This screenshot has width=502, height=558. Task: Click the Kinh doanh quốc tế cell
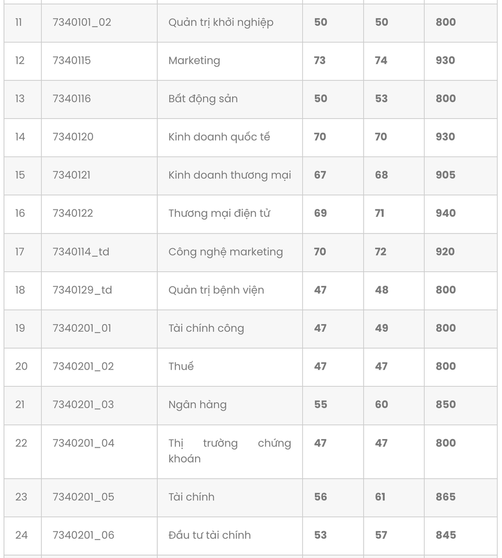219,137
